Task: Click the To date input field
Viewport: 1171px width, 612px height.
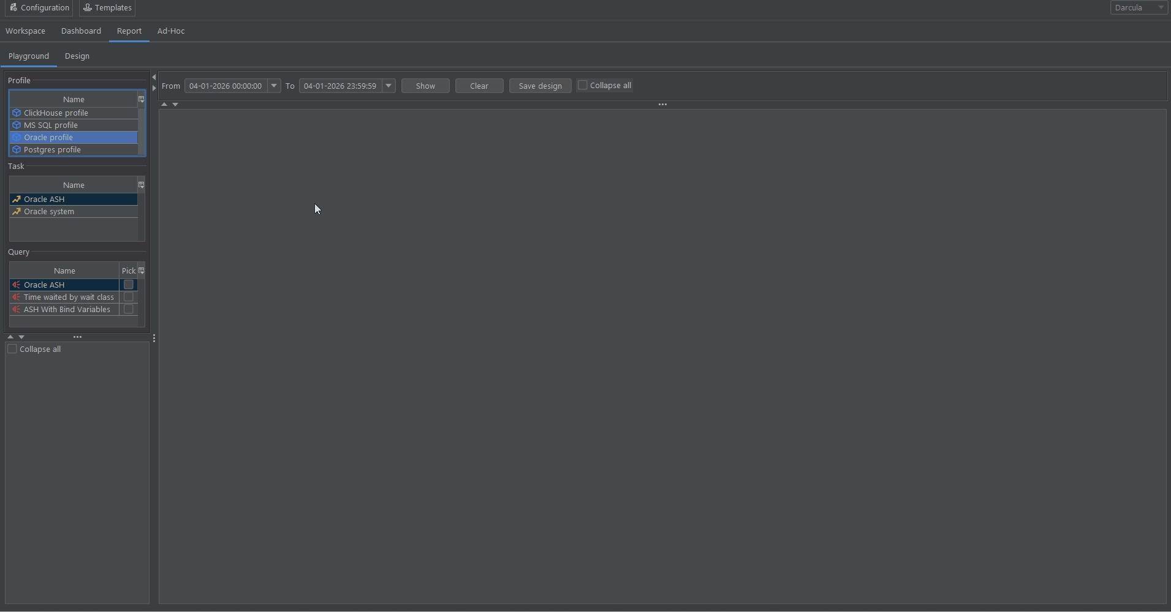Action: pos(341,86)
